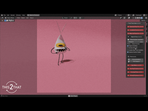Open the viewport Add menu
Image resolution: width=148 pixels, height=111 pixels.
(27, 18)
